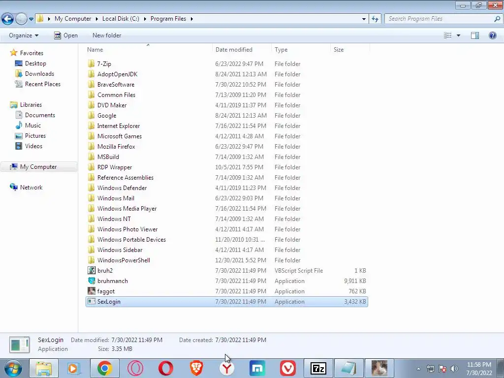Select the RDP Wrapper folder

coord(114,167)
